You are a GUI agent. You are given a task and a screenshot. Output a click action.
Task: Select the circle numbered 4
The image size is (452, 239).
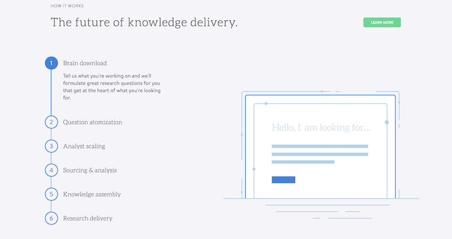click(51, 170)
